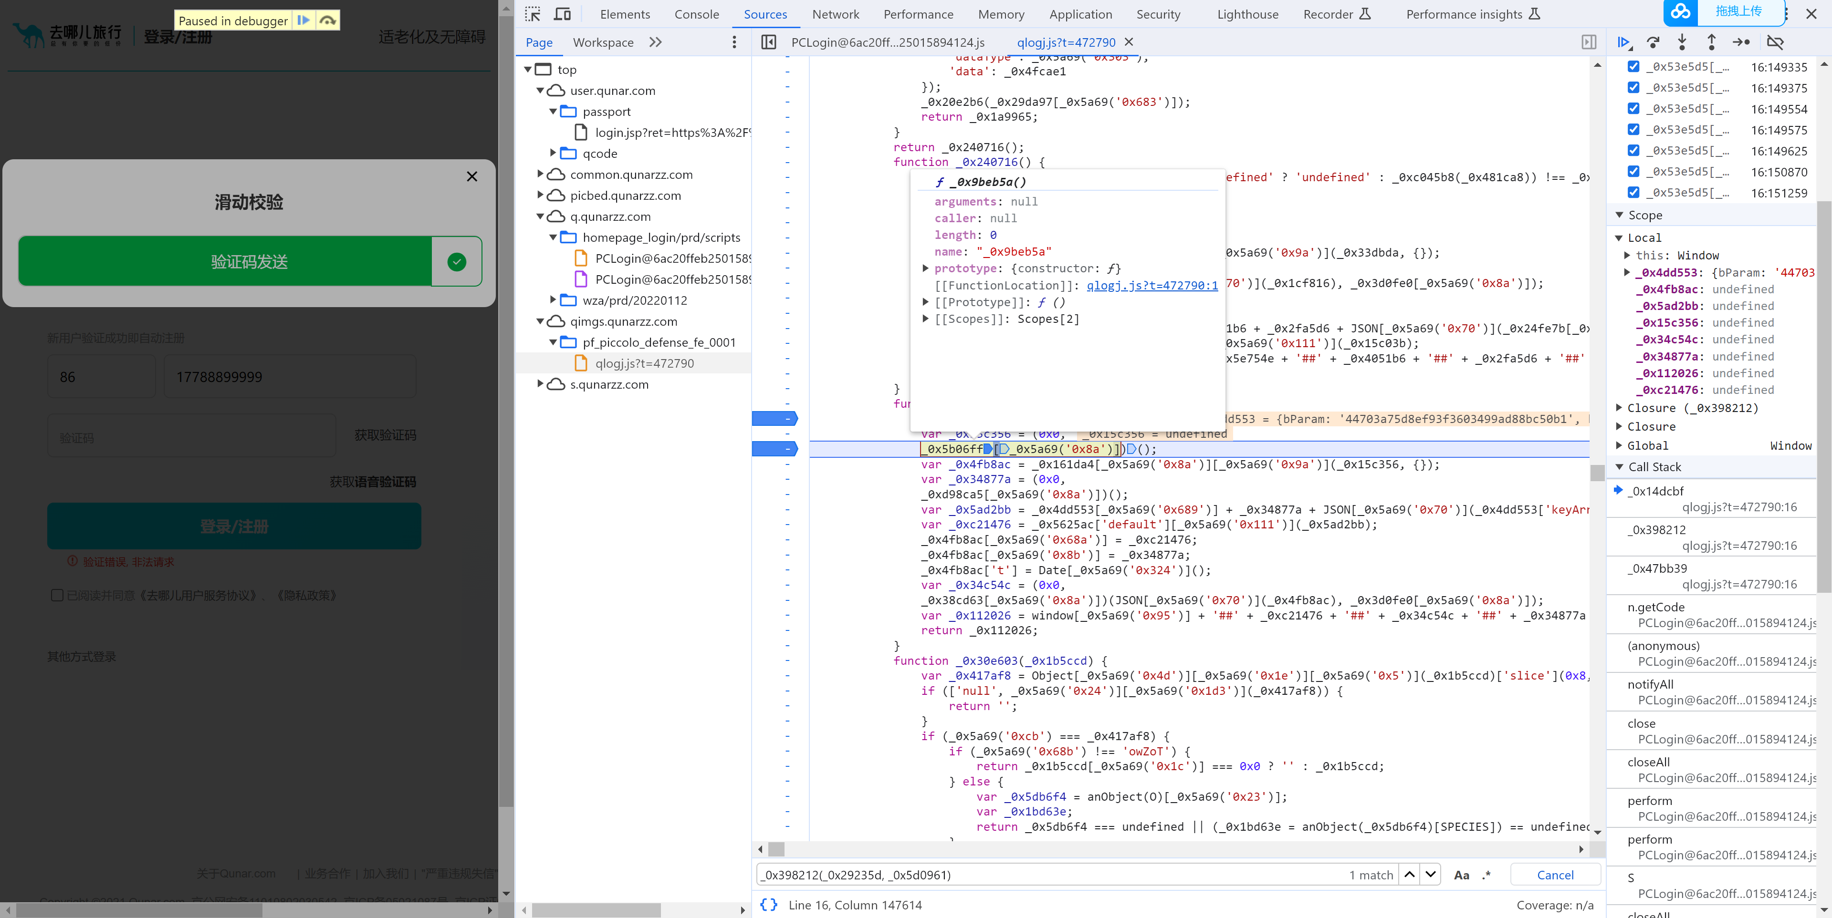Click Step over next function call icon
This screenshot has width=1832, height=918.
(x=1654, y=42)
